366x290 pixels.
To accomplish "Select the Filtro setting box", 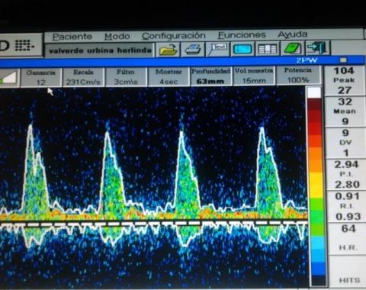I will coord(126,77).
